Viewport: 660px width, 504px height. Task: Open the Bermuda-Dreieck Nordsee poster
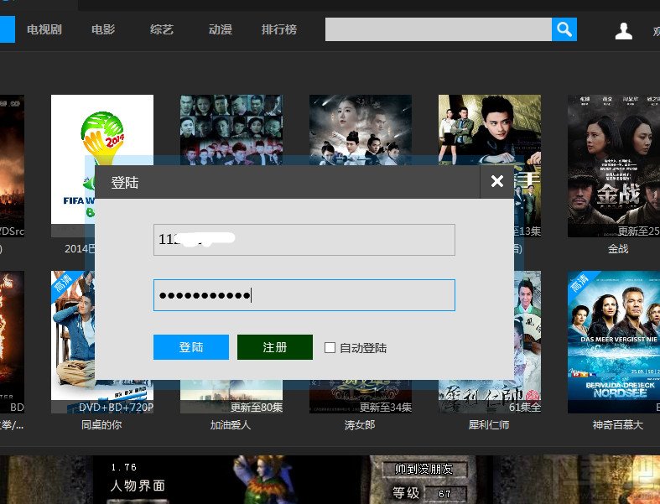614,342
